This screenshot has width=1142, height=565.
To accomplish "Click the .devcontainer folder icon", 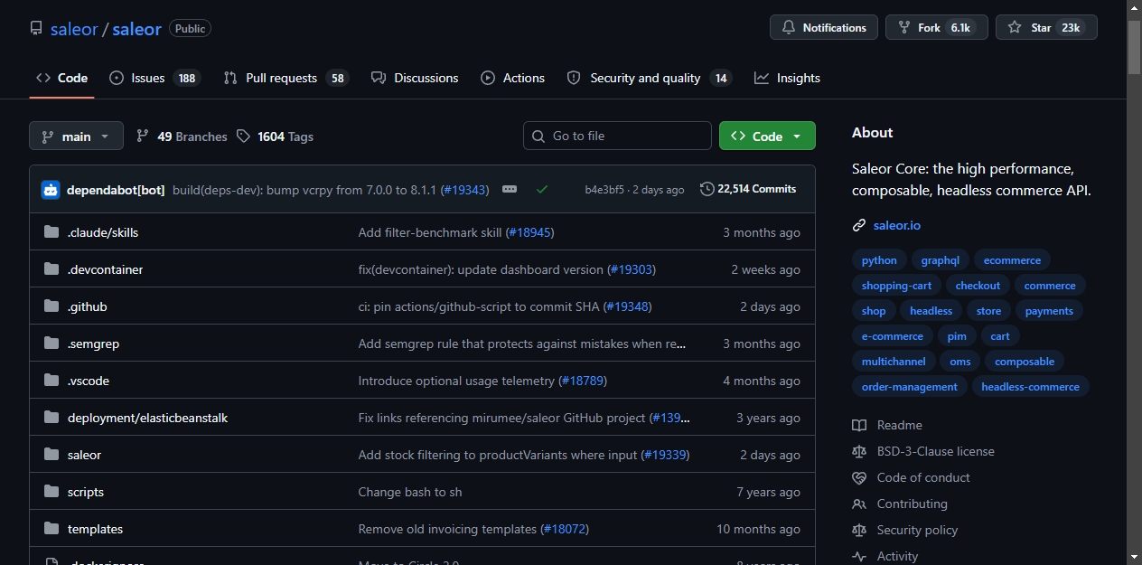I will click(51, 269).
